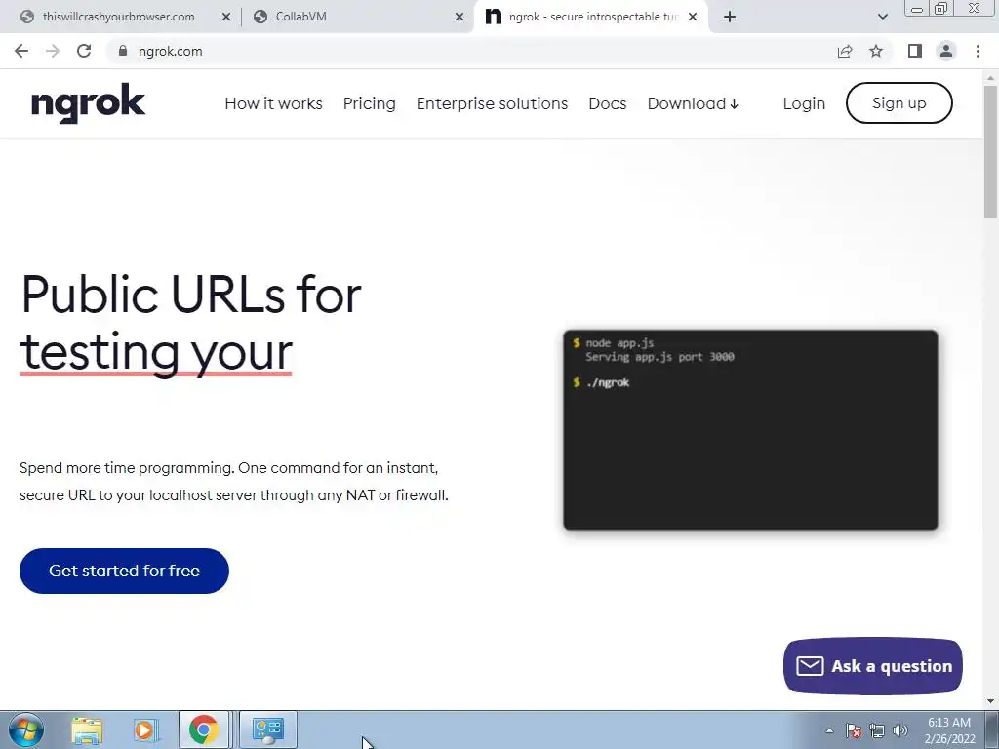This screenshot has width=999, height=749.
Task: Share this page via share icon
Action: click(x=845, y=51)
